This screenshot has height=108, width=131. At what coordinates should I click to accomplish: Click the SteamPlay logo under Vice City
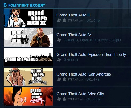(x=76, y=99)
